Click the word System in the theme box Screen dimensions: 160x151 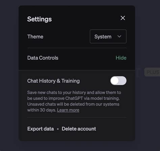click(x=103, y=37)
